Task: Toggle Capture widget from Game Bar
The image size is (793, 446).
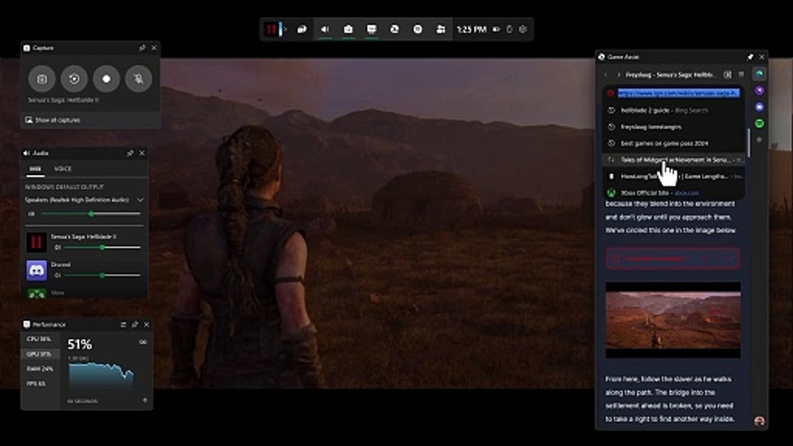Action: coord(348,29)
